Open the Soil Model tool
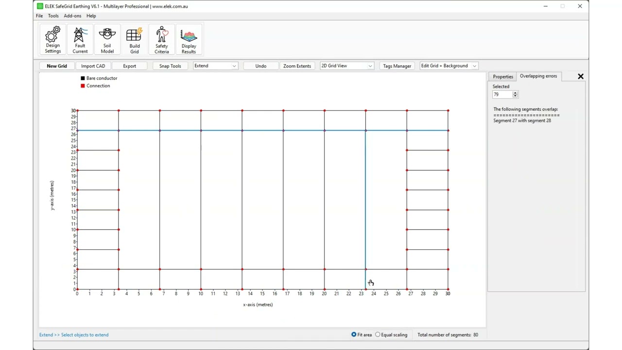 (x=107, y=40)
